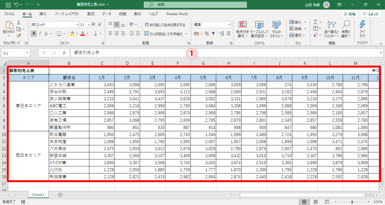Toggle italic formatting
The height and width of the screenshot is (205, 385).
(x=40, y=34)
